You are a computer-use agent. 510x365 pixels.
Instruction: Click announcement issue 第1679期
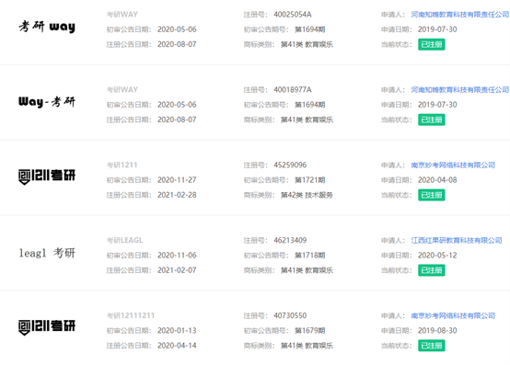click(x=309, y=331)
